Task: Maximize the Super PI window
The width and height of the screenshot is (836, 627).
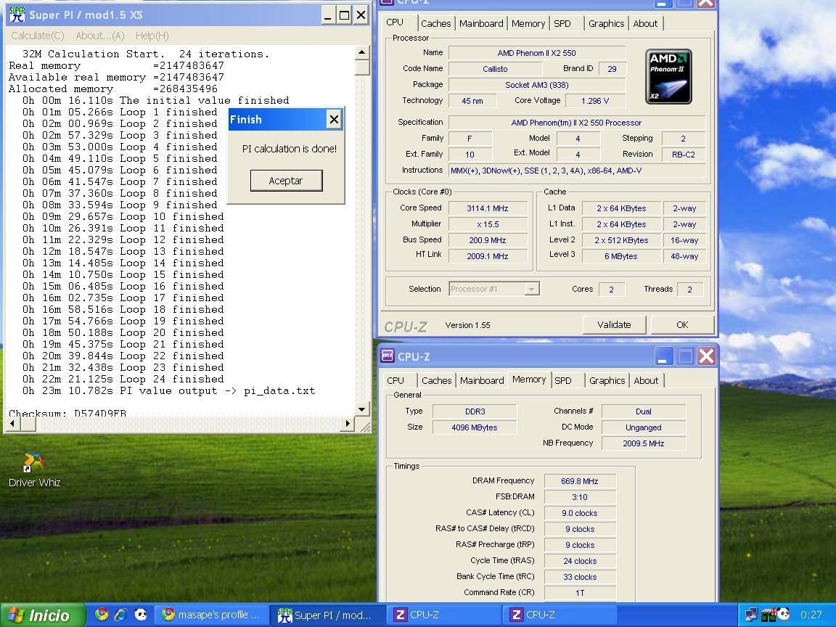Action: click(345, 15)
